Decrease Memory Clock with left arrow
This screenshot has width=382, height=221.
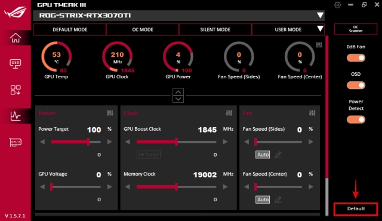(x=127, y=187)
